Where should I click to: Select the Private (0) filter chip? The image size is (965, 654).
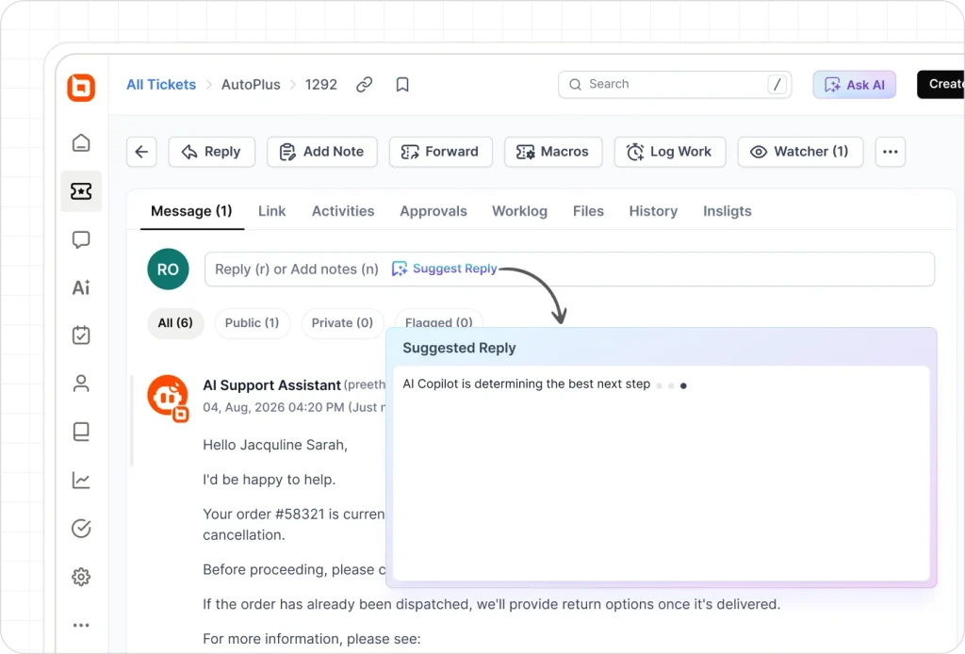click(342, 323)
